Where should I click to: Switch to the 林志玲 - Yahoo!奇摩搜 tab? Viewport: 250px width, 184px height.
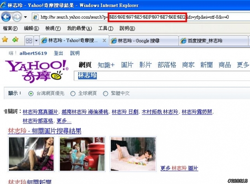click(x=74, y=41)
